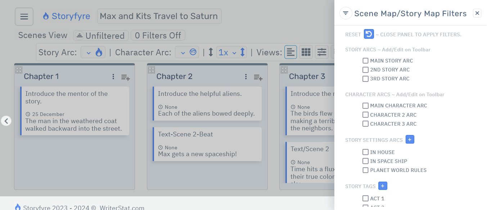Add a new scene to Chapter 2
487x210 pixels.
point(258,77)
